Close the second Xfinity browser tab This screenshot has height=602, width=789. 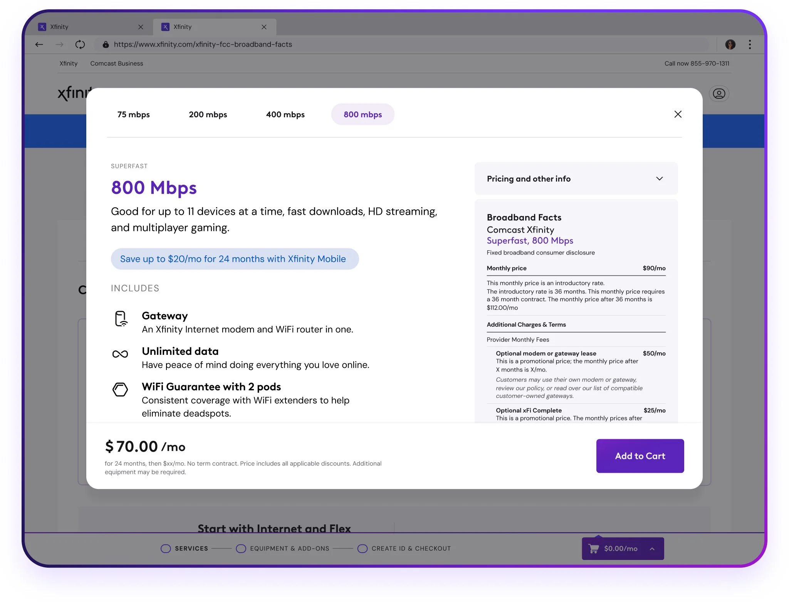(264, 27)
